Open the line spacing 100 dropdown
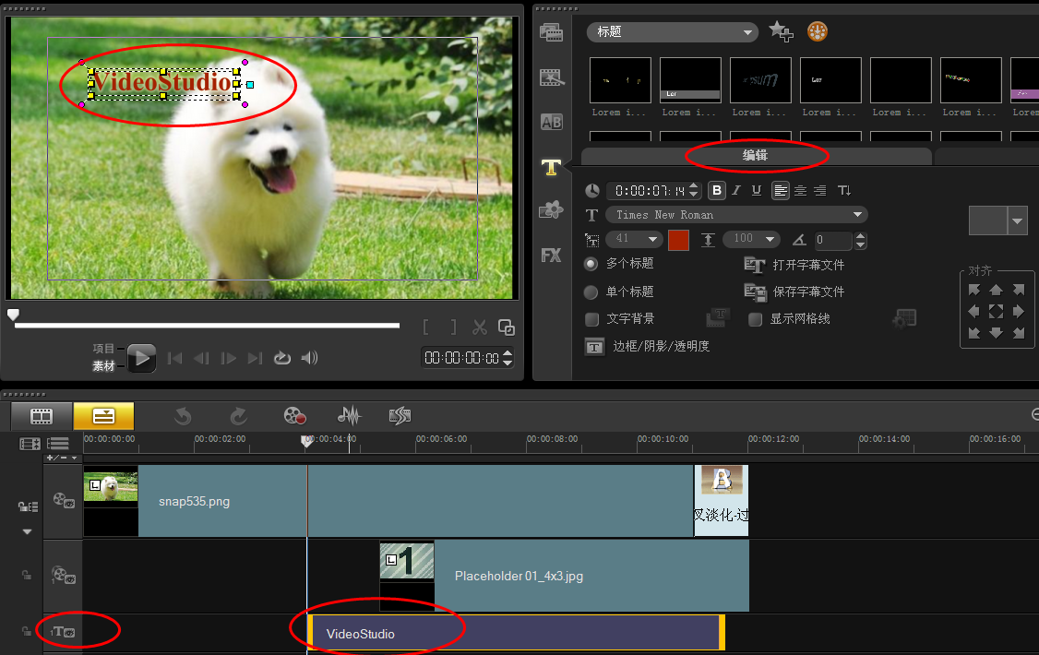 751,239
